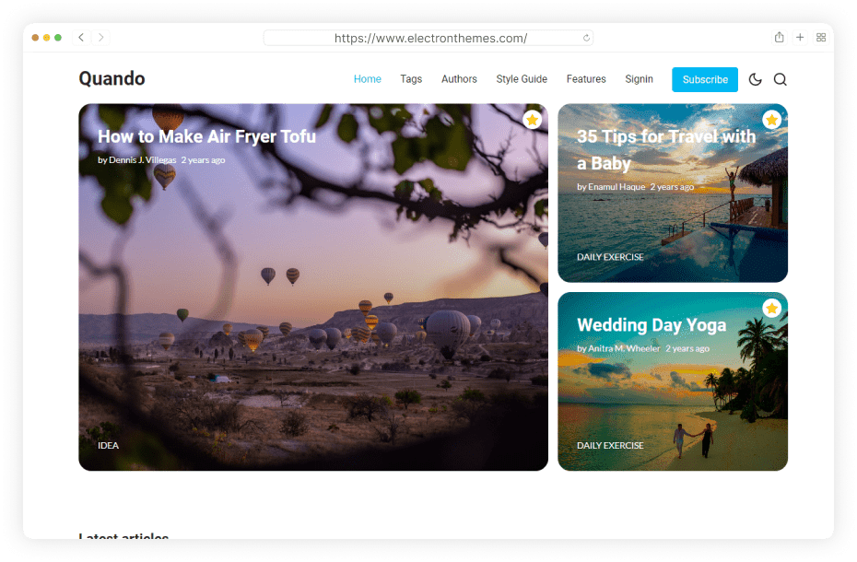Click the Quando site logo
Screen dimensions: 857x562
pyautogui.click(x=112, y=79)
